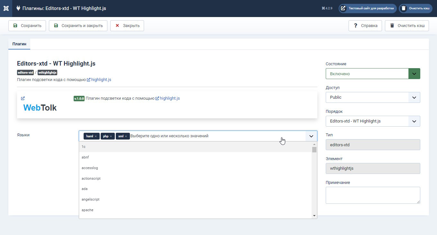437x235 pixels.
Task: Switch to the Плагин tab
Action: click(19, 44)
